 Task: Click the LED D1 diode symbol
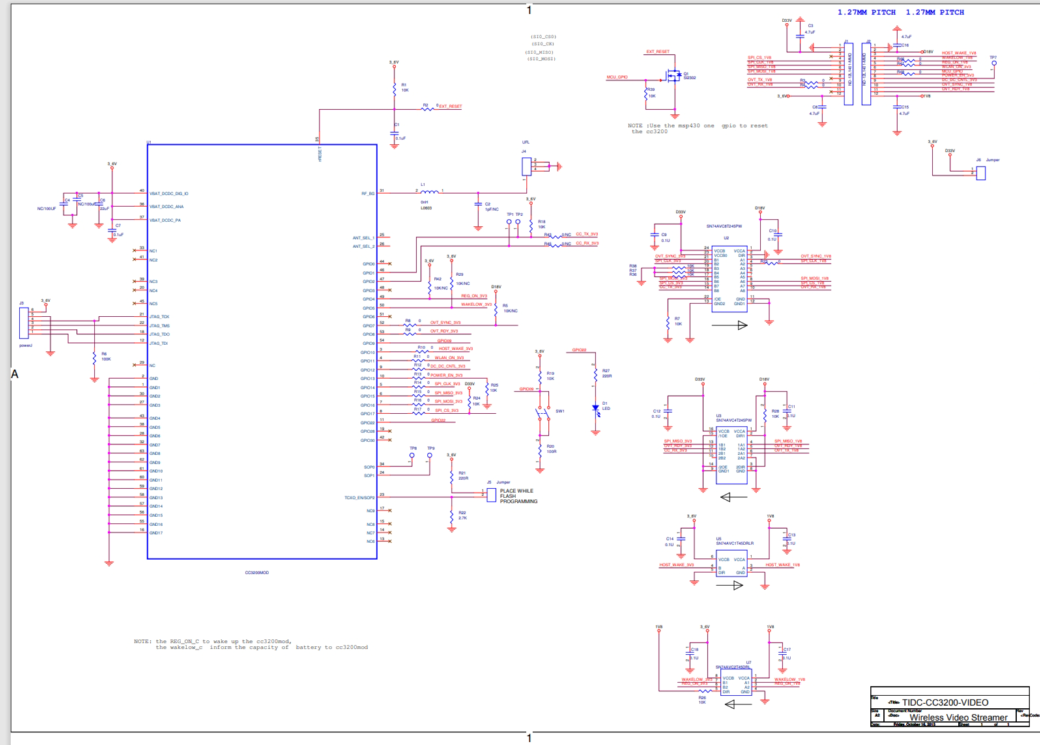596,408
